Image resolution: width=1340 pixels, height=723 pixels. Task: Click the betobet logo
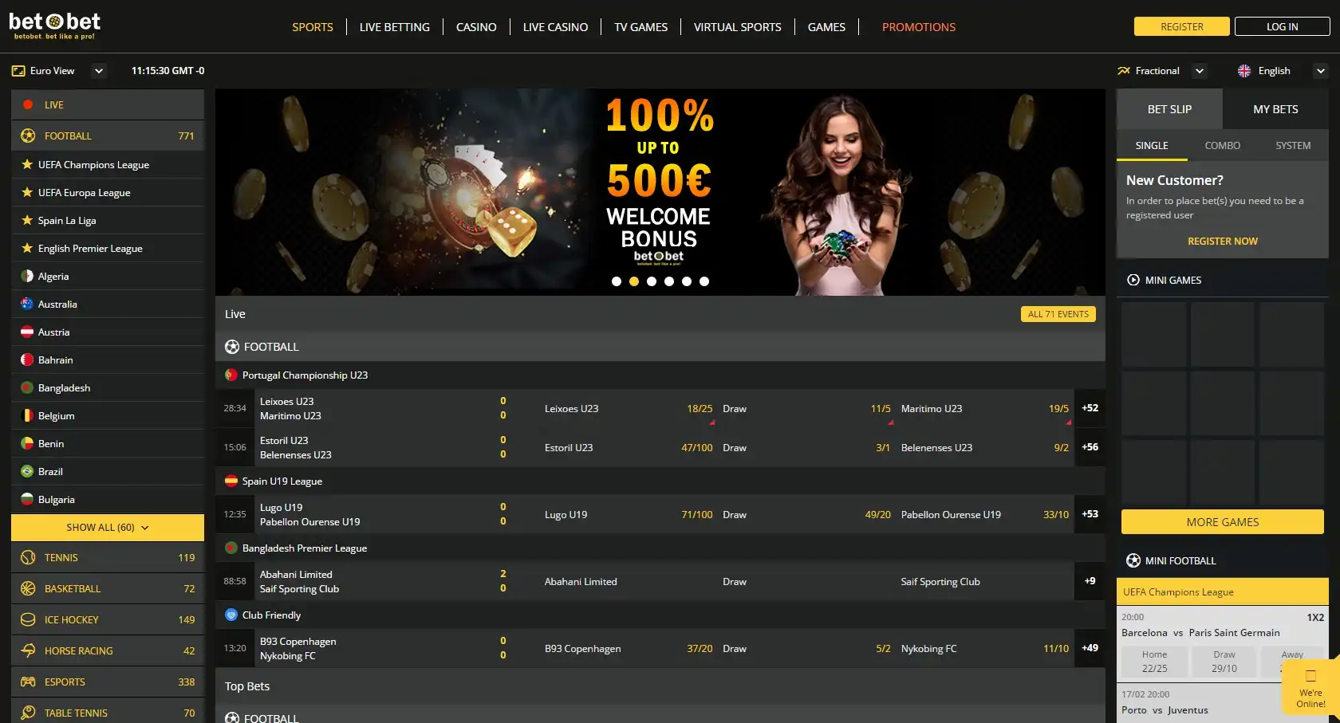tap(54, 26)
